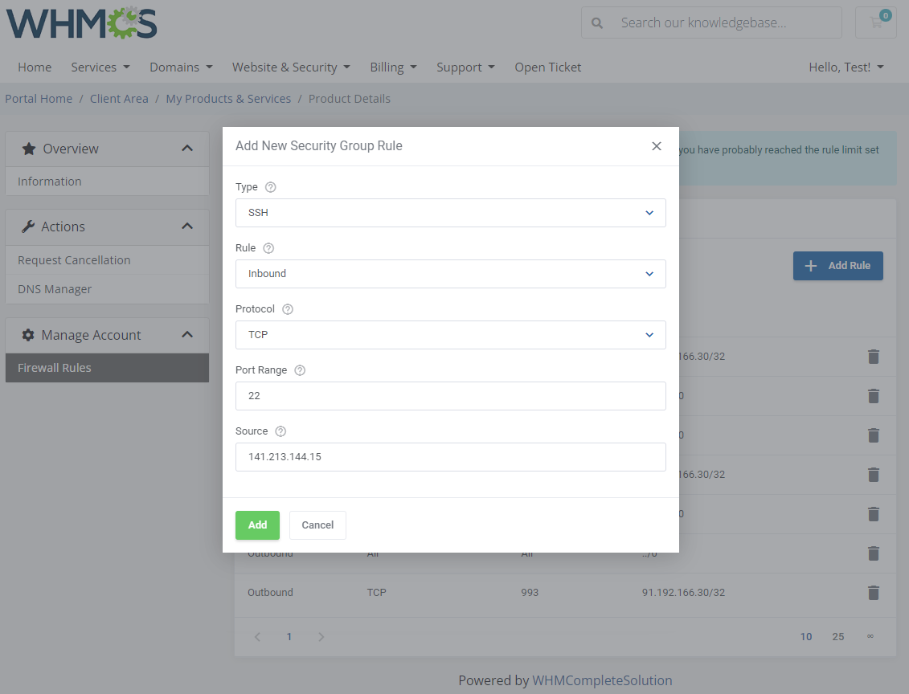Open the Website & Security menu
This screenshot has height=694, width=909.
[291, 67]
